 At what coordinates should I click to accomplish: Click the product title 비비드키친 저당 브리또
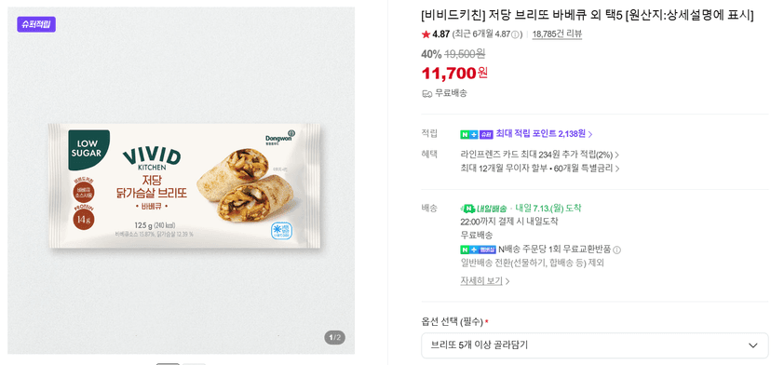588,15
